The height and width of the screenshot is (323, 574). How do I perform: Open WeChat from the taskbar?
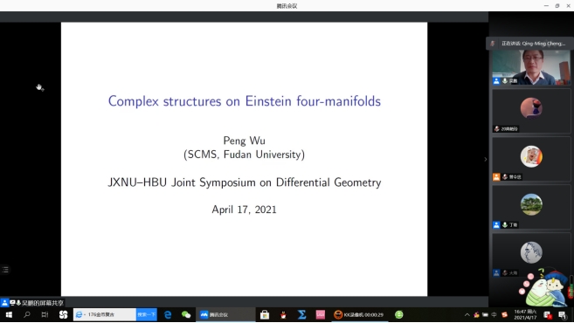[186, 314]
